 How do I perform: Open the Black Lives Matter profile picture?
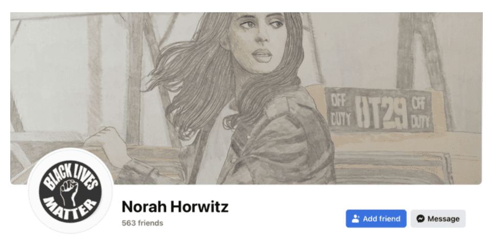tap(71, 191)
